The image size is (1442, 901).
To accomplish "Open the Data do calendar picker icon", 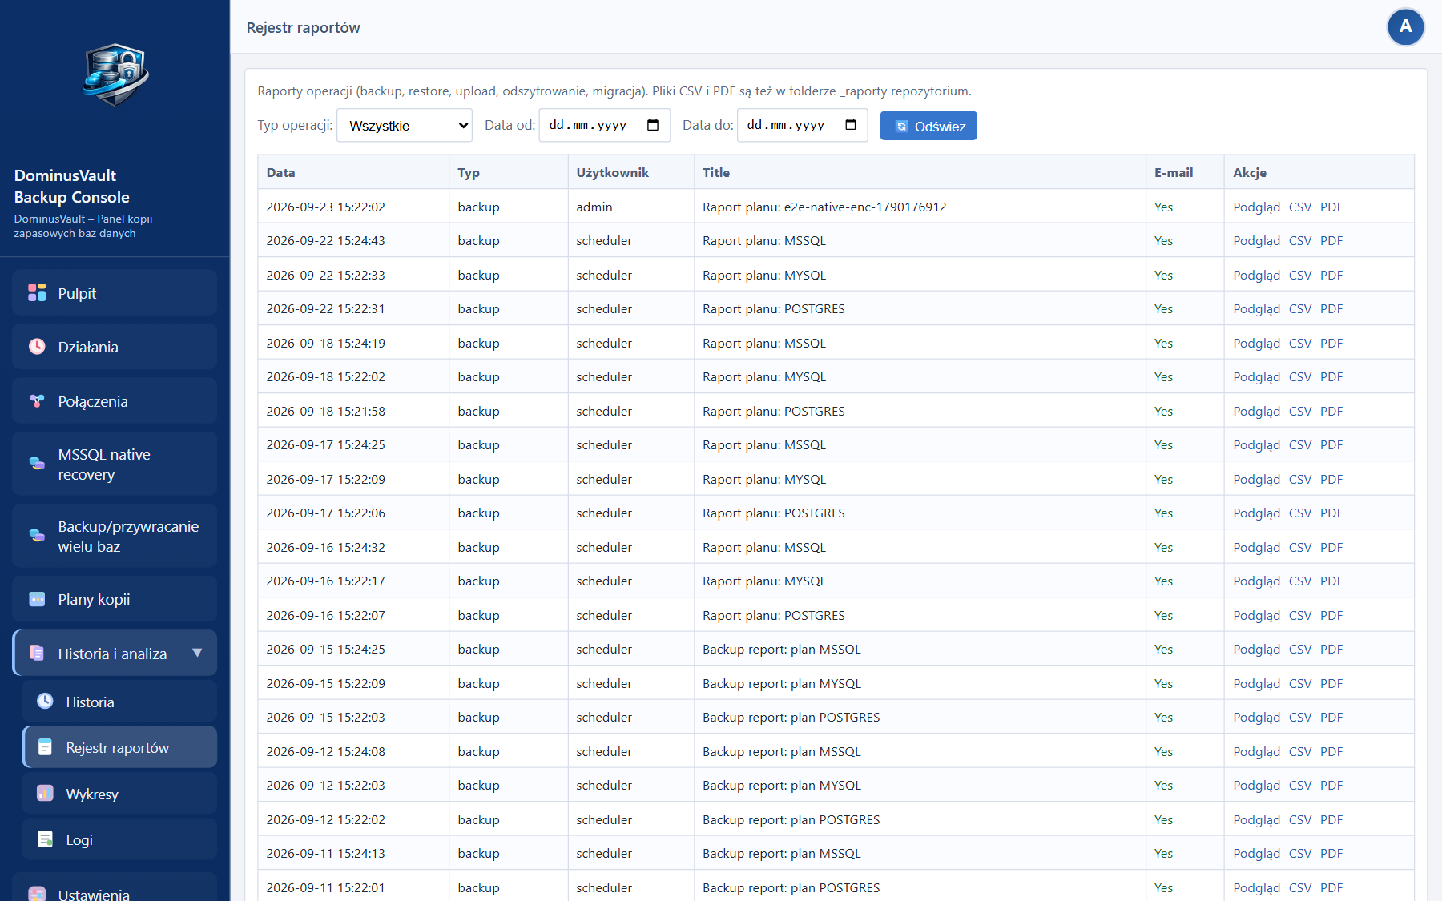I will (x=851, y=125).
